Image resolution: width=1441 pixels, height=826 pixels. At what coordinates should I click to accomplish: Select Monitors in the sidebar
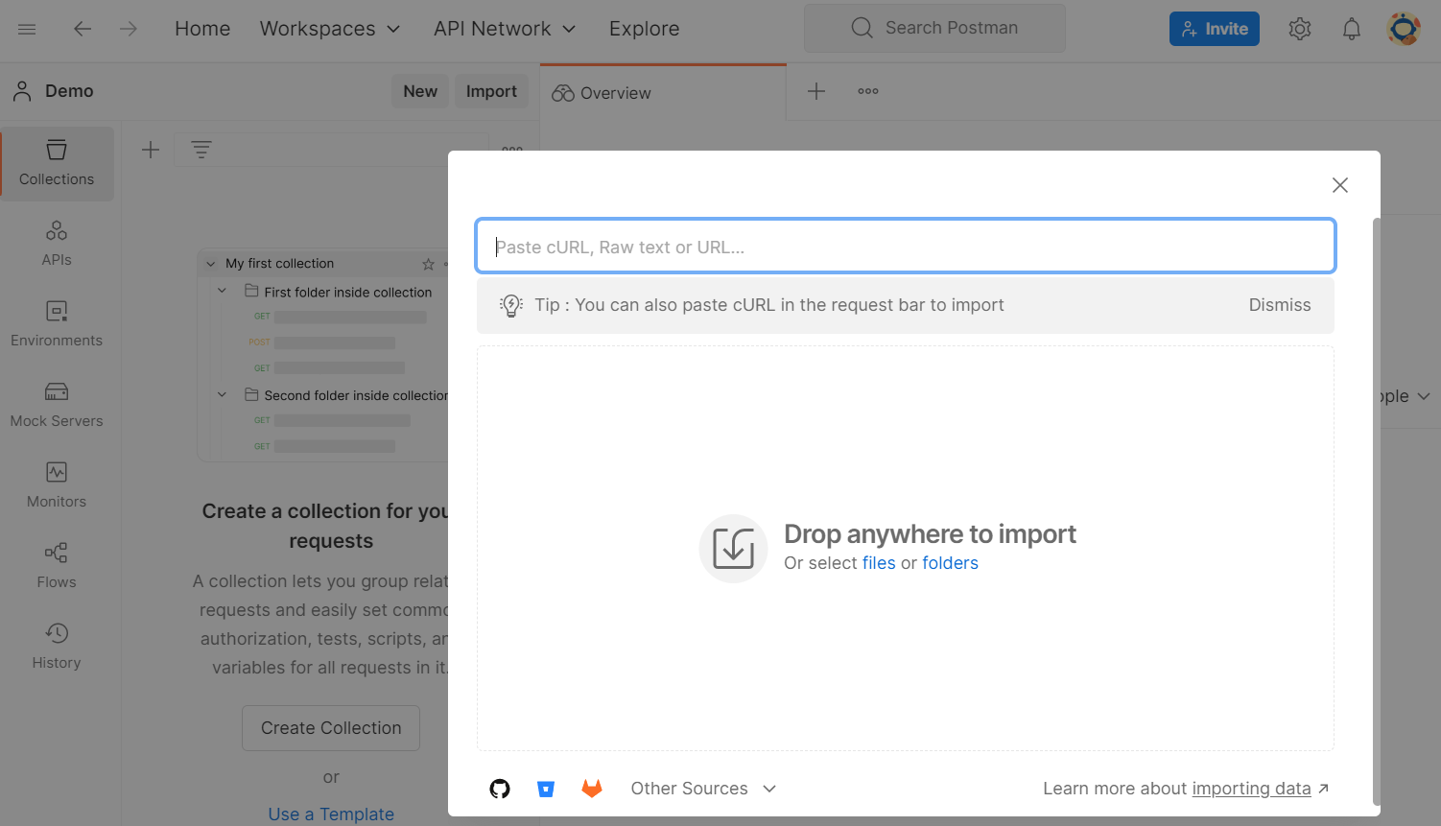pos(57,485)
